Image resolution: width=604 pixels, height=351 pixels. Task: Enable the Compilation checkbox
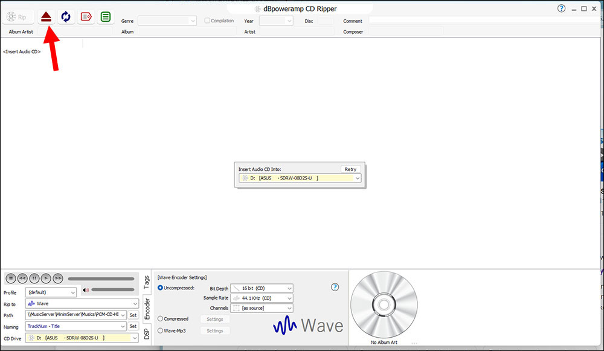coord(207,21)
